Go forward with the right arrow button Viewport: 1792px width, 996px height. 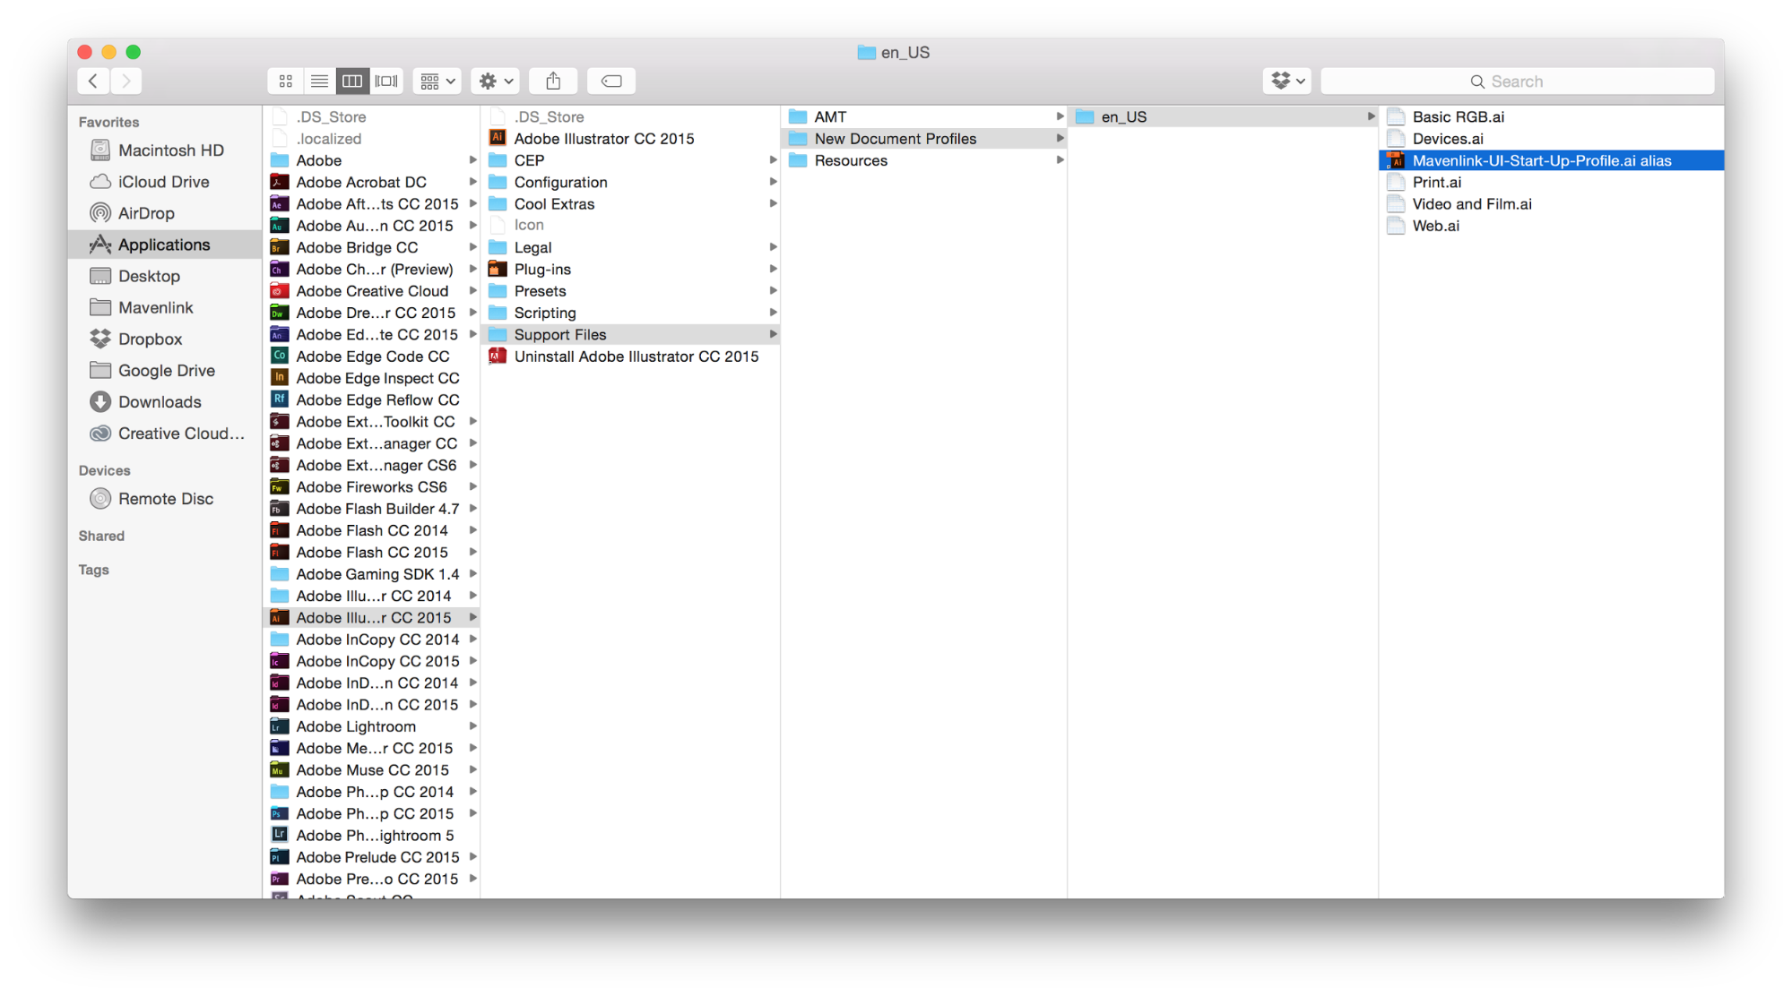pos(127,82)
